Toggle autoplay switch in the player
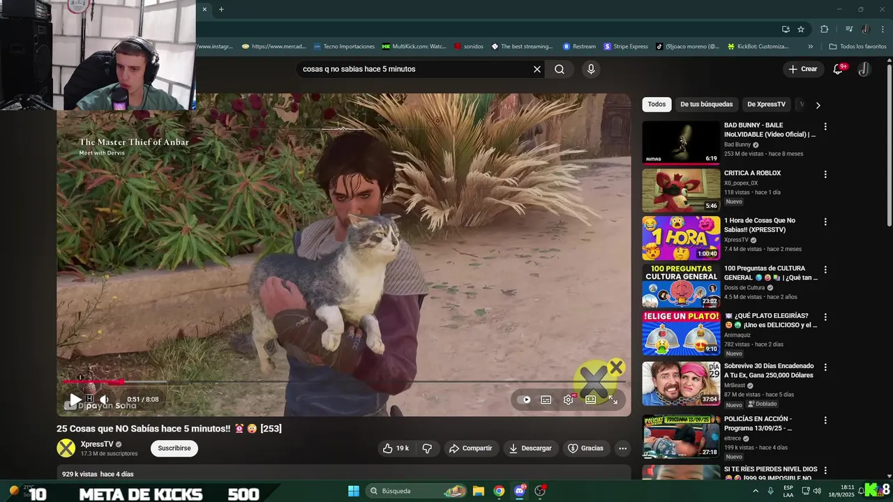Viewport: 893px width, 502px height. pos(525,400)
